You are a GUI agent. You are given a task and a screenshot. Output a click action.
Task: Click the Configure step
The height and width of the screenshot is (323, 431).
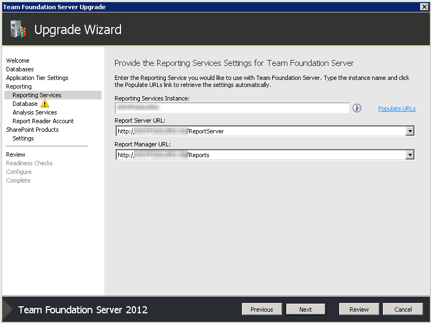[x=19, y=172]
